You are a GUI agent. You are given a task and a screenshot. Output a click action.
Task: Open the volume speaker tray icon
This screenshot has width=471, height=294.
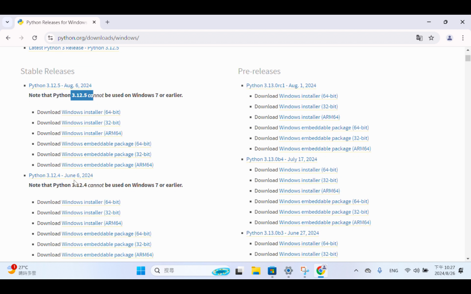pos(416,271)
